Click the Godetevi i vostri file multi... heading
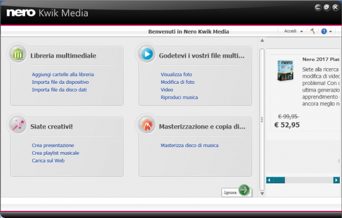342x218 pixels. [202, 56]
